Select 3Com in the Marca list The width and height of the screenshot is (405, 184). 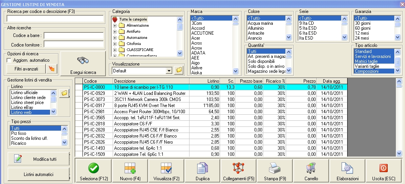[x=211, y=23]
